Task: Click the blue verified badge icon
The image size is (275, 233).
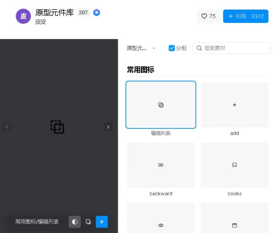Action: [96, 12]
